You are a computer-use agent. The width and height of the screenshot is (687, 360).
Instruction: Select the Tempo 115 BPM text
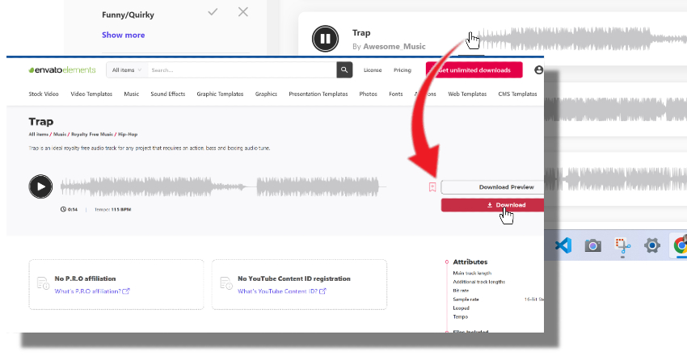(x=113, y=210)
